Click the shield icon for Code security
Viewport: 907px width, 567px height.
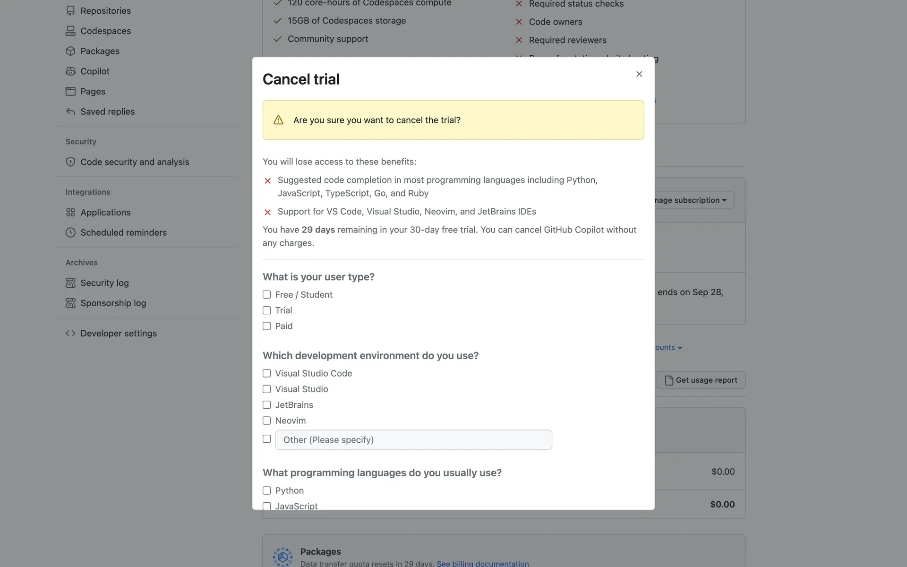pos(70,162)
